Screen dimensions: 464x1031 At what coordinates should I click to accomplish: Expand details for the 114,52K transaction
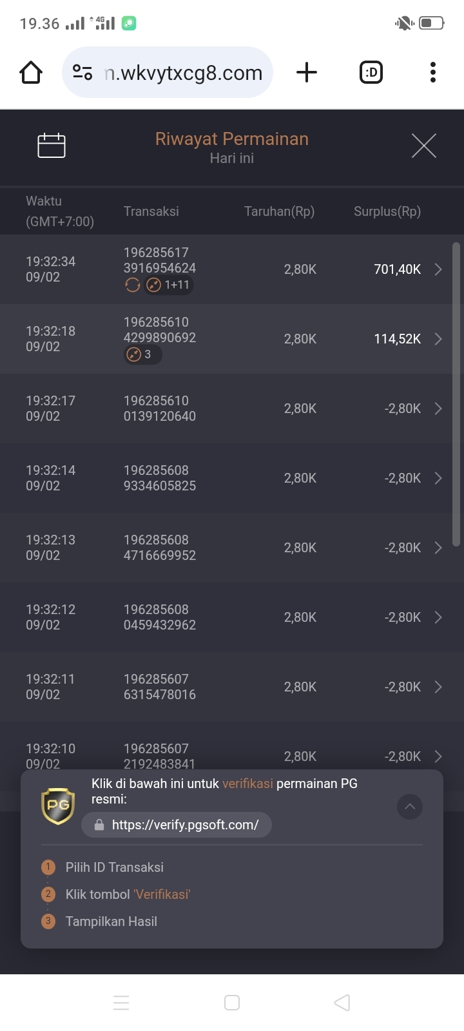pyautogui.click(x=438, y=339)
